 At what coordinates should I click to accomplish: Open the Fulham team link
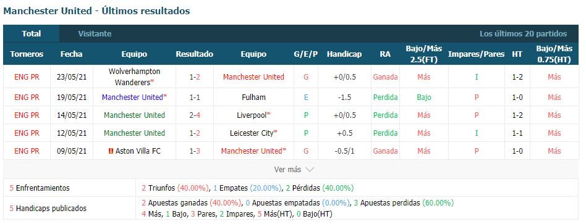point(254,97)
